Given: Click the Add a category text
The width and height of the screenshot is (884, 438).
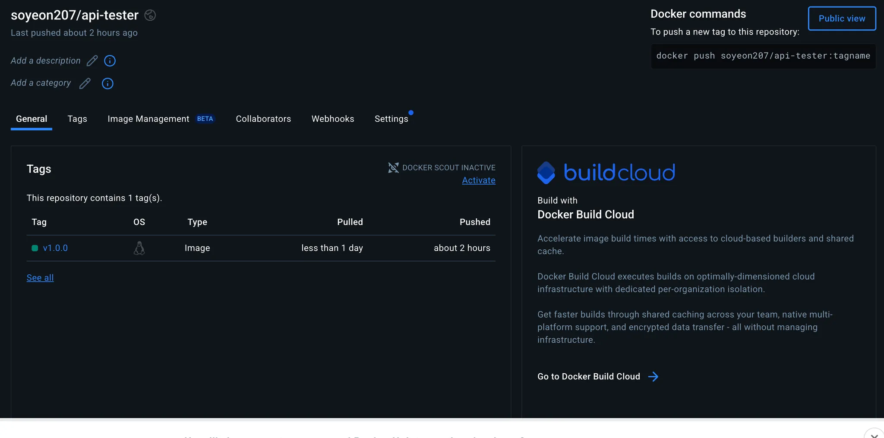Looking at the screenshot, I should [x=41, y=83].
